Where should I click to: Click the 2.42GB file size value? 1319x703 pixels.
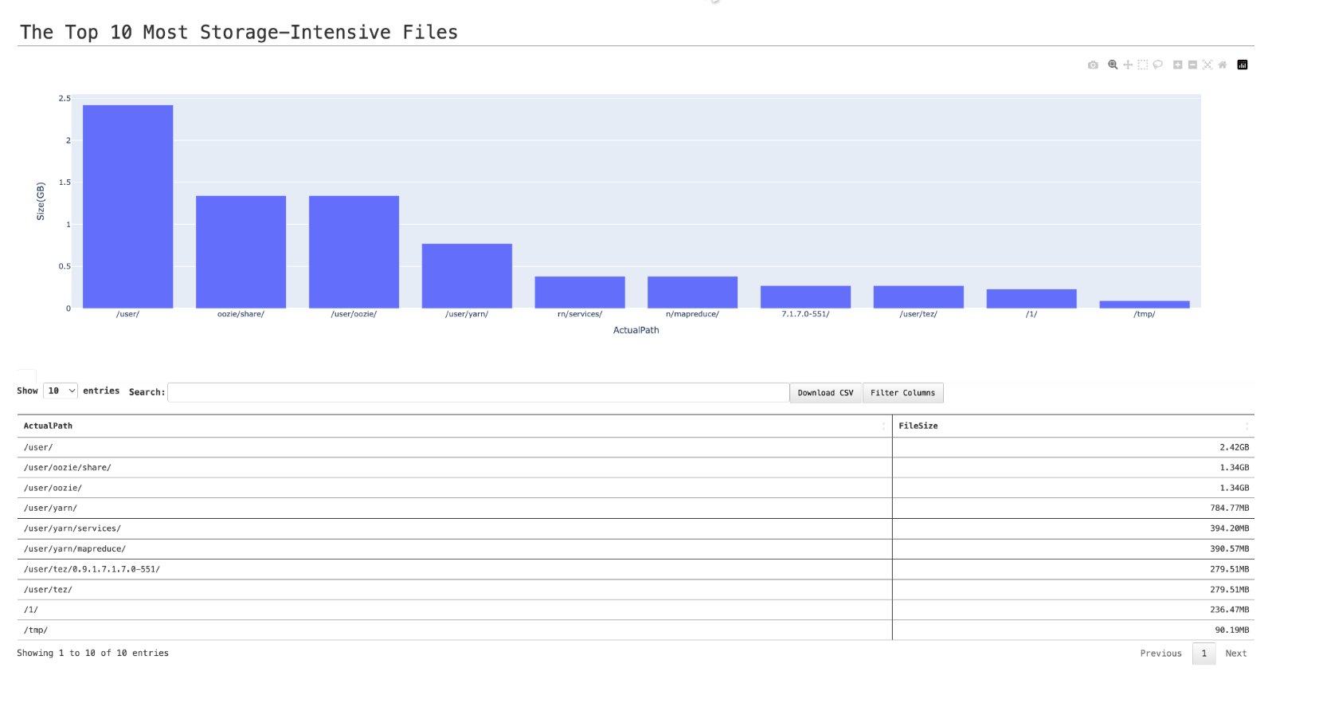coord(1234,447)
